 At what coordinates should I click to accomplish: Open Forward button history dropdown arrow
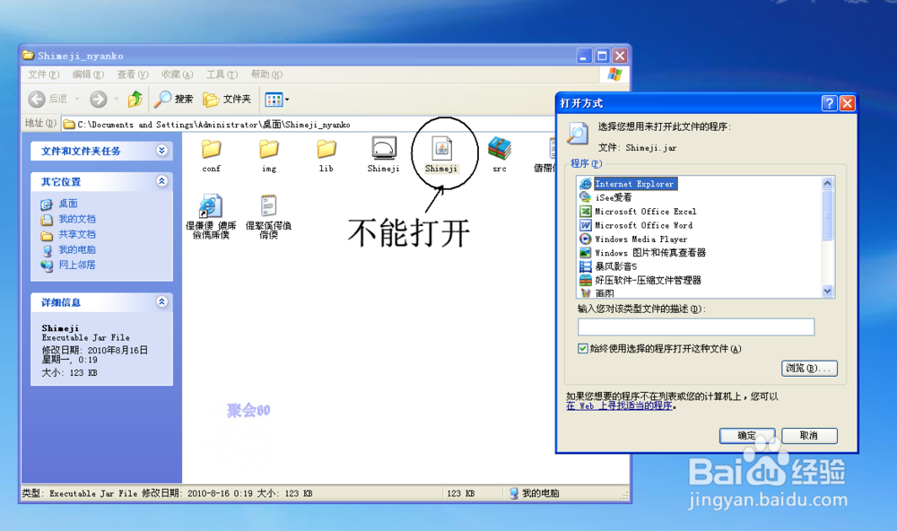pos(116,99)
